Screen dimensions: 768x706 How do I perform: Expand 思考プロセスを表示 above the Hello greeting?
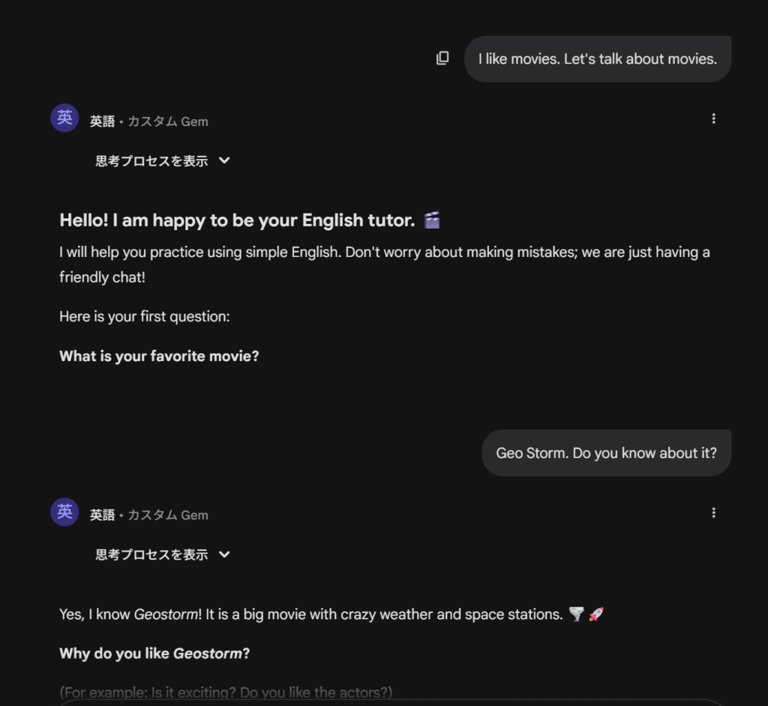[163, 160]
